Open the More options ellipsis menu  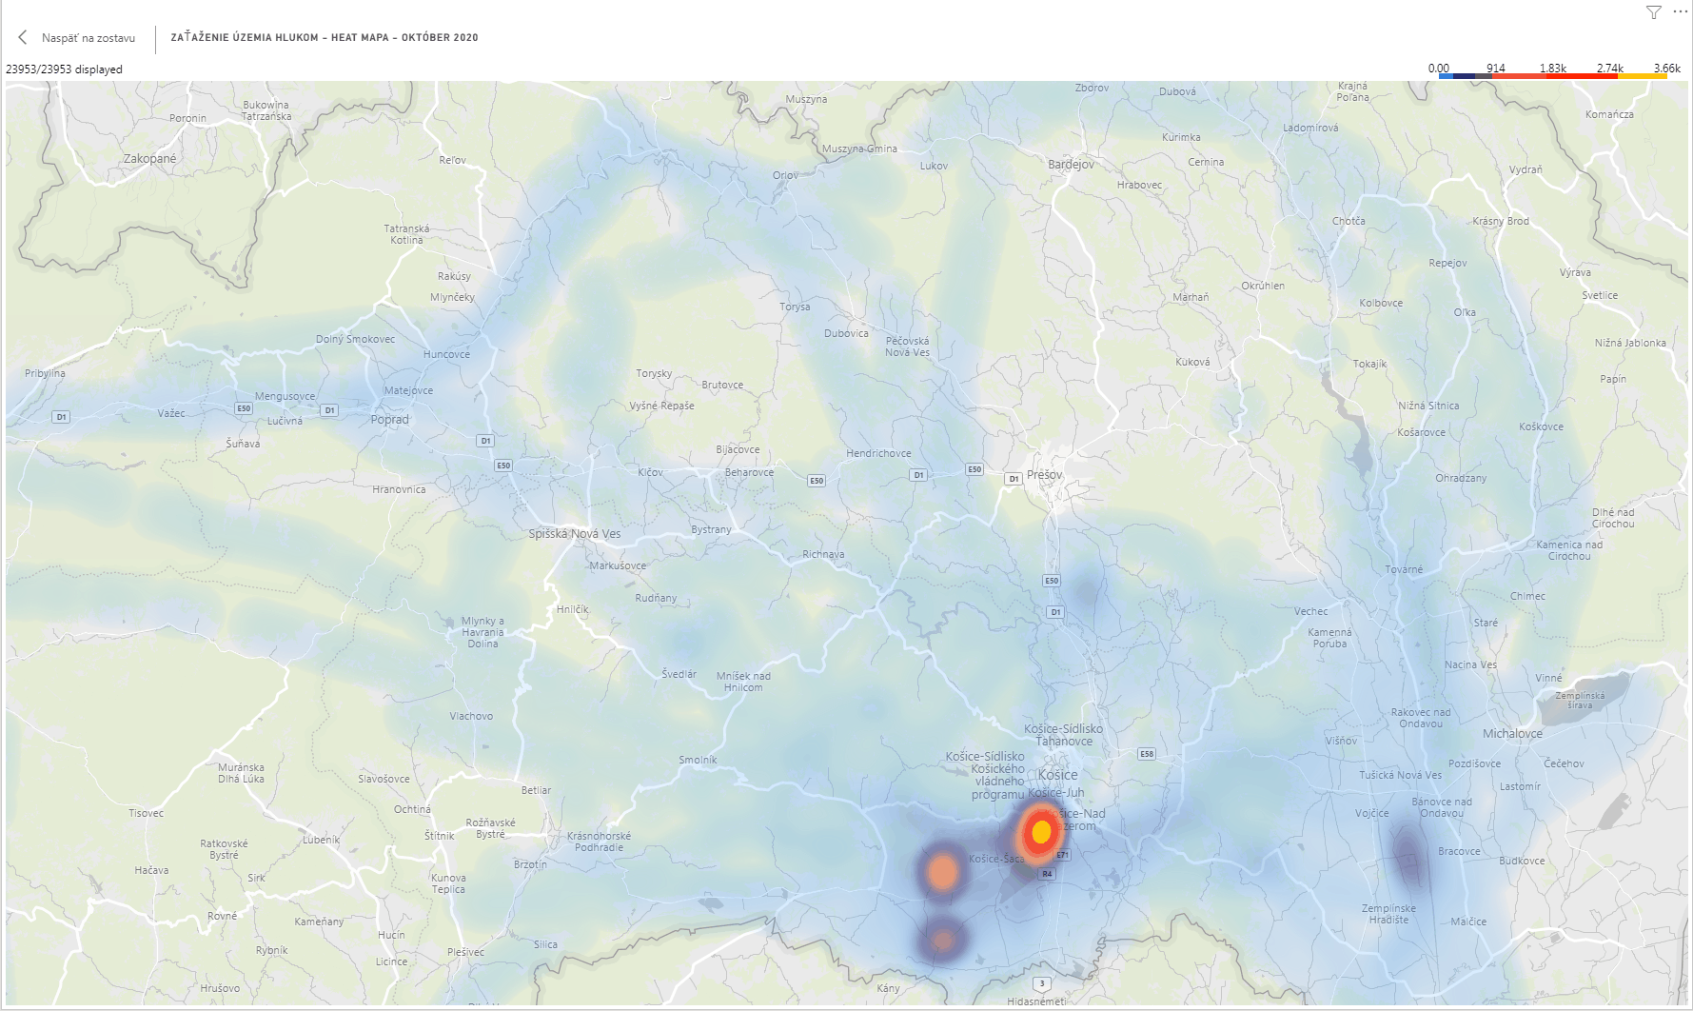click(1680, 12)
